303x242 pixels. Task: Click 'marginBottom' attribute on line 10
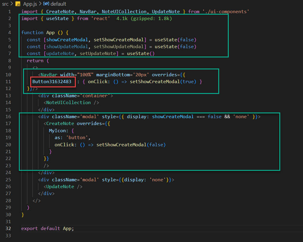point(113,75)
